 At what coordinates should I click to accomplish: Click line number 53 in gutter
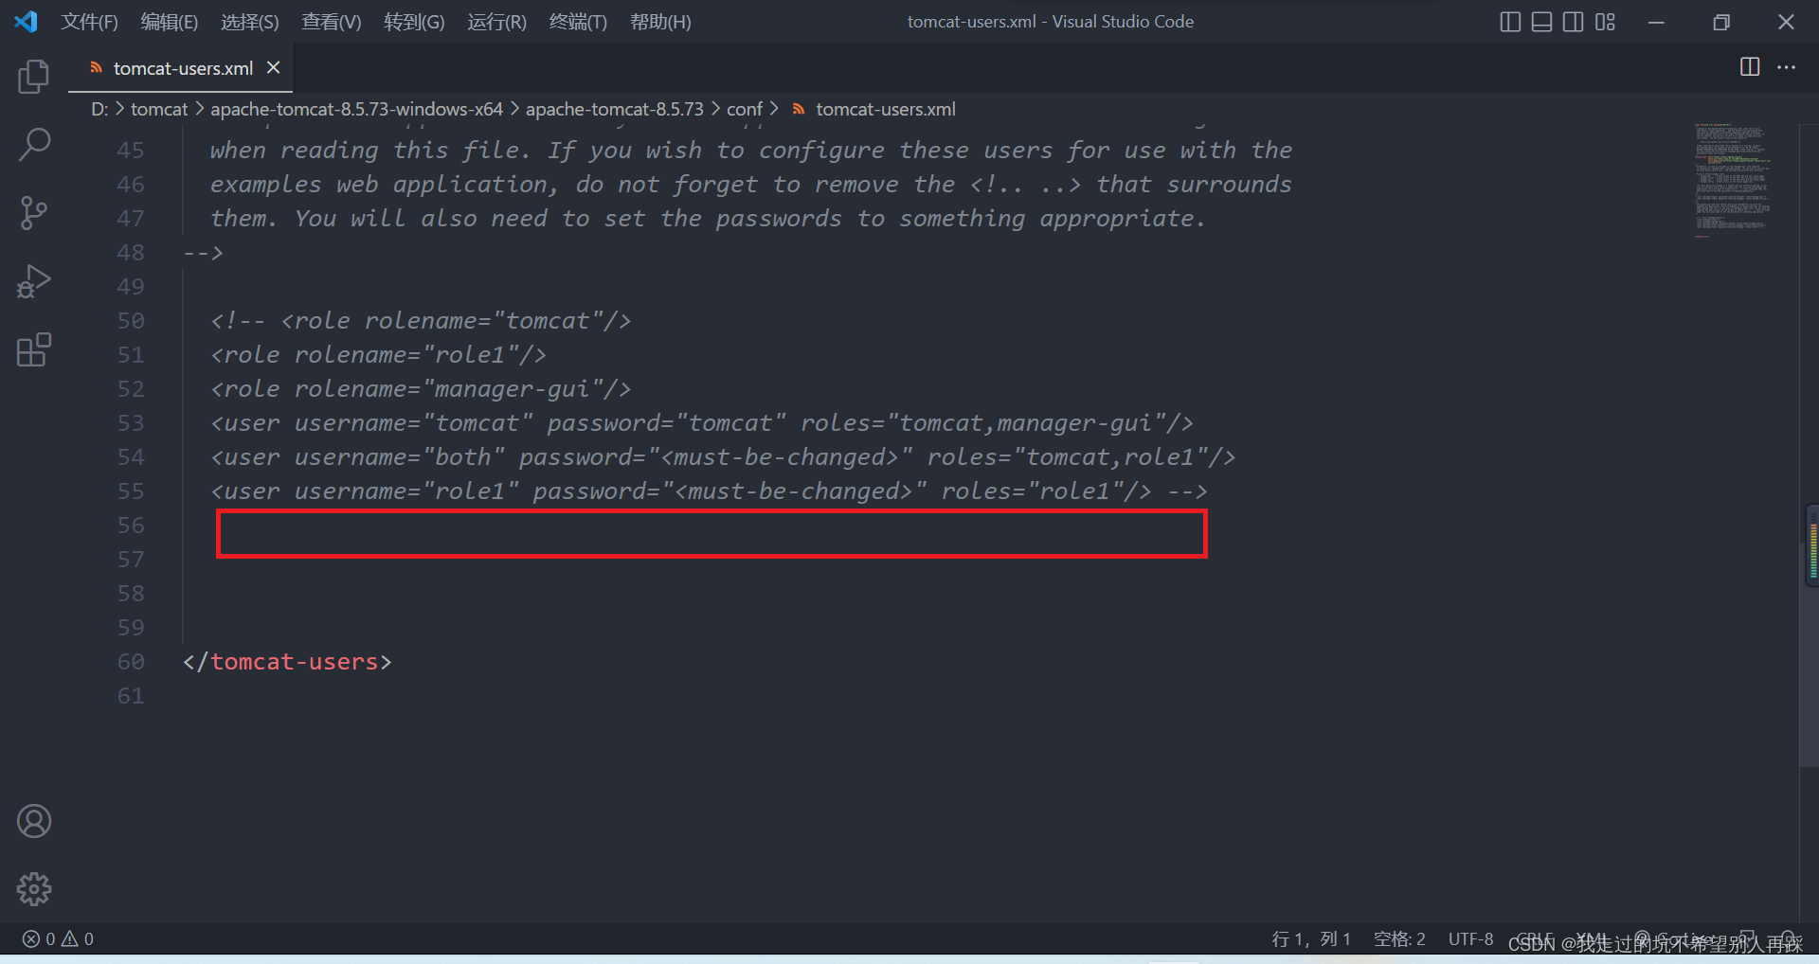point(131,423)
